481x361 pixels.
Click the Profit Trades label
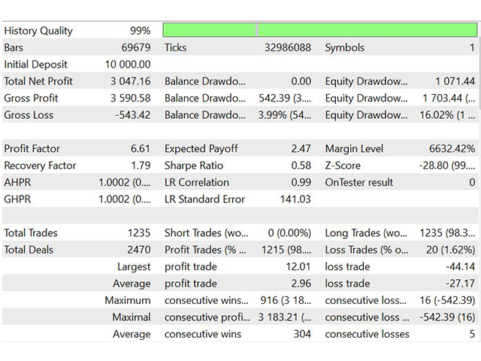205,250
